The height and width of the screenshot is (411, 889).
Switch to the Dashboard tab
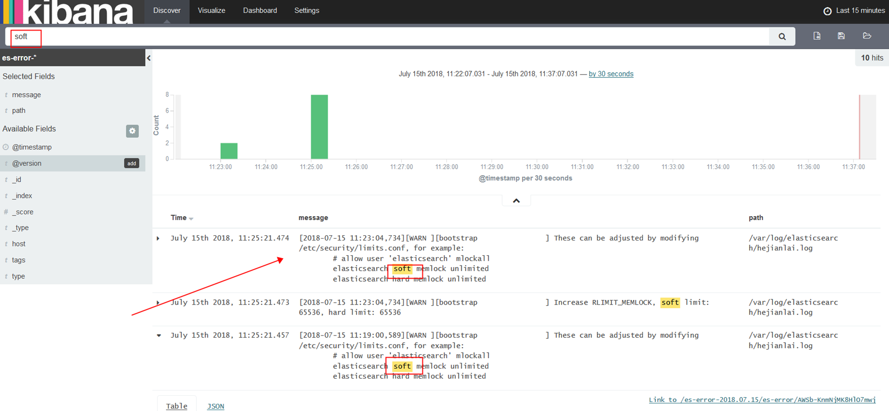coord(260,10)
